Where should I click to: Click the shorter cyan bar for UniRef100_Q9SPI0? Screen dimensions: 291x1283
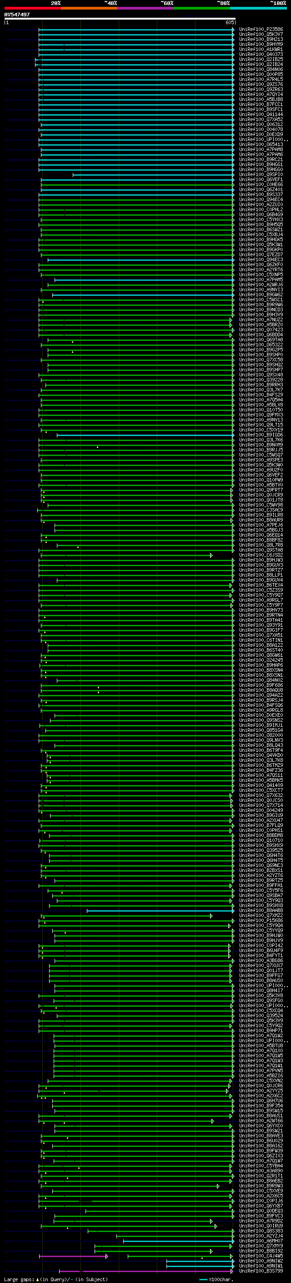pyautogui.click(x=153, y=175)
